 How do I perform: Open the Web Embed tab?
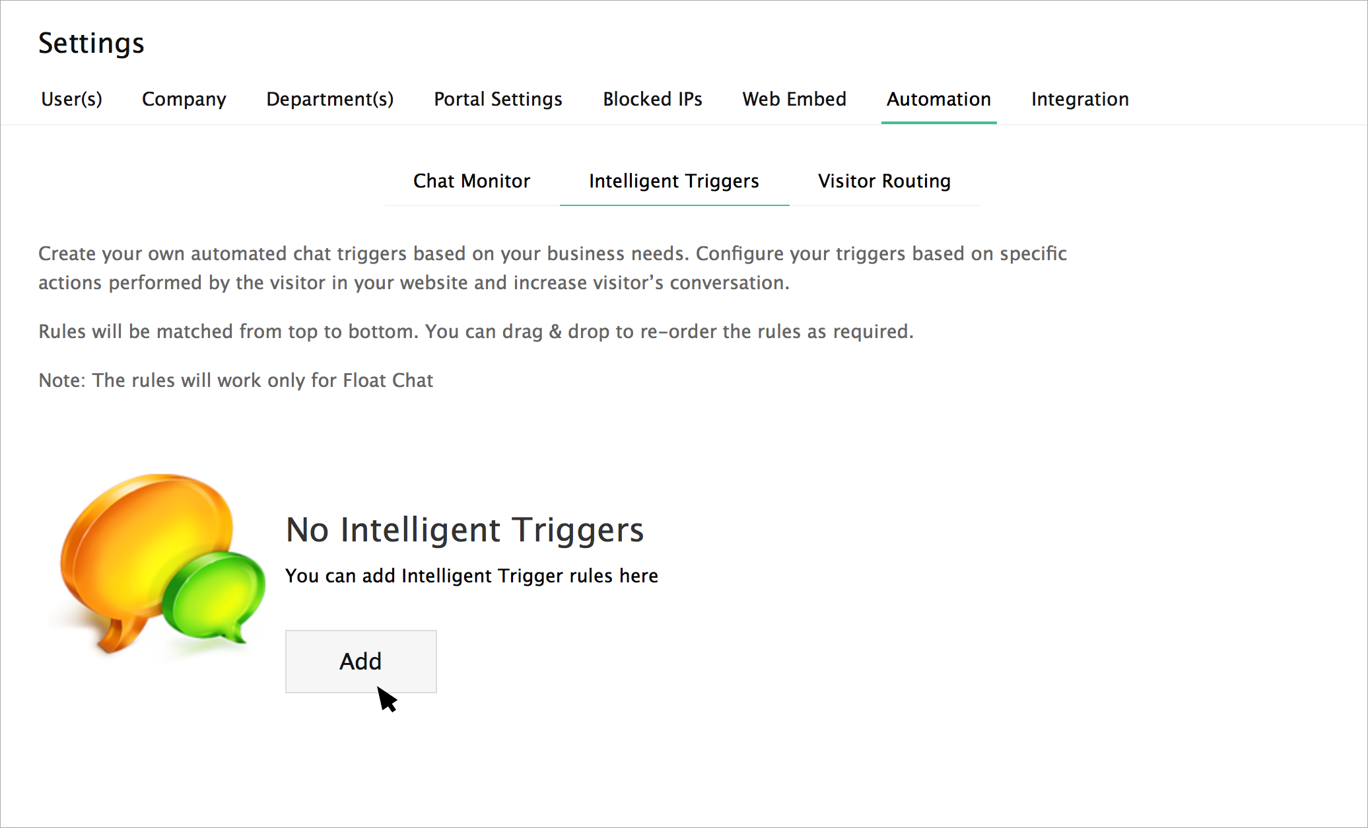[794, 99]
